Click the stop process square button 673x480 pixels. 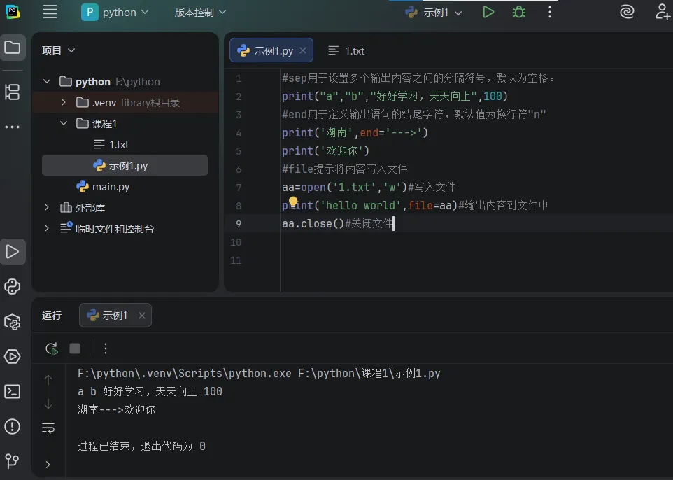(75, 348)
